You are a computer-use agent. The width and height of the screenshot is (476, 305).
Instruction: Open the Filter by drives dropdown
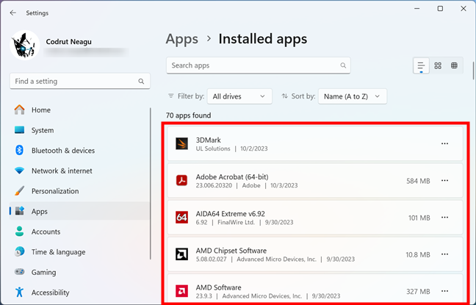pos(239,96)
